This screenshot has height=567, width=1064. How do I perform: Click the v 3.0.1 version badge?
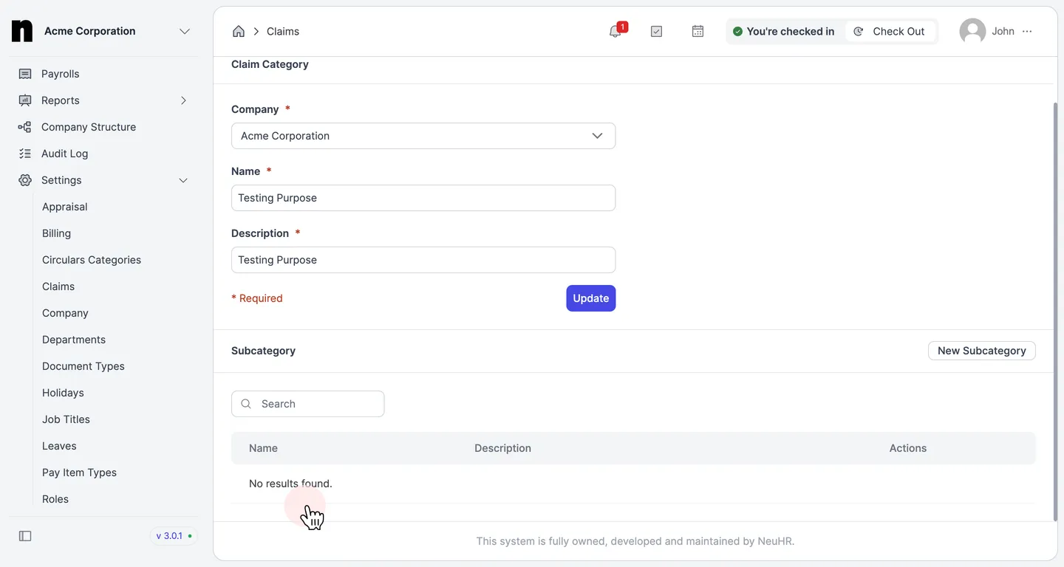[x=174, y=536]
